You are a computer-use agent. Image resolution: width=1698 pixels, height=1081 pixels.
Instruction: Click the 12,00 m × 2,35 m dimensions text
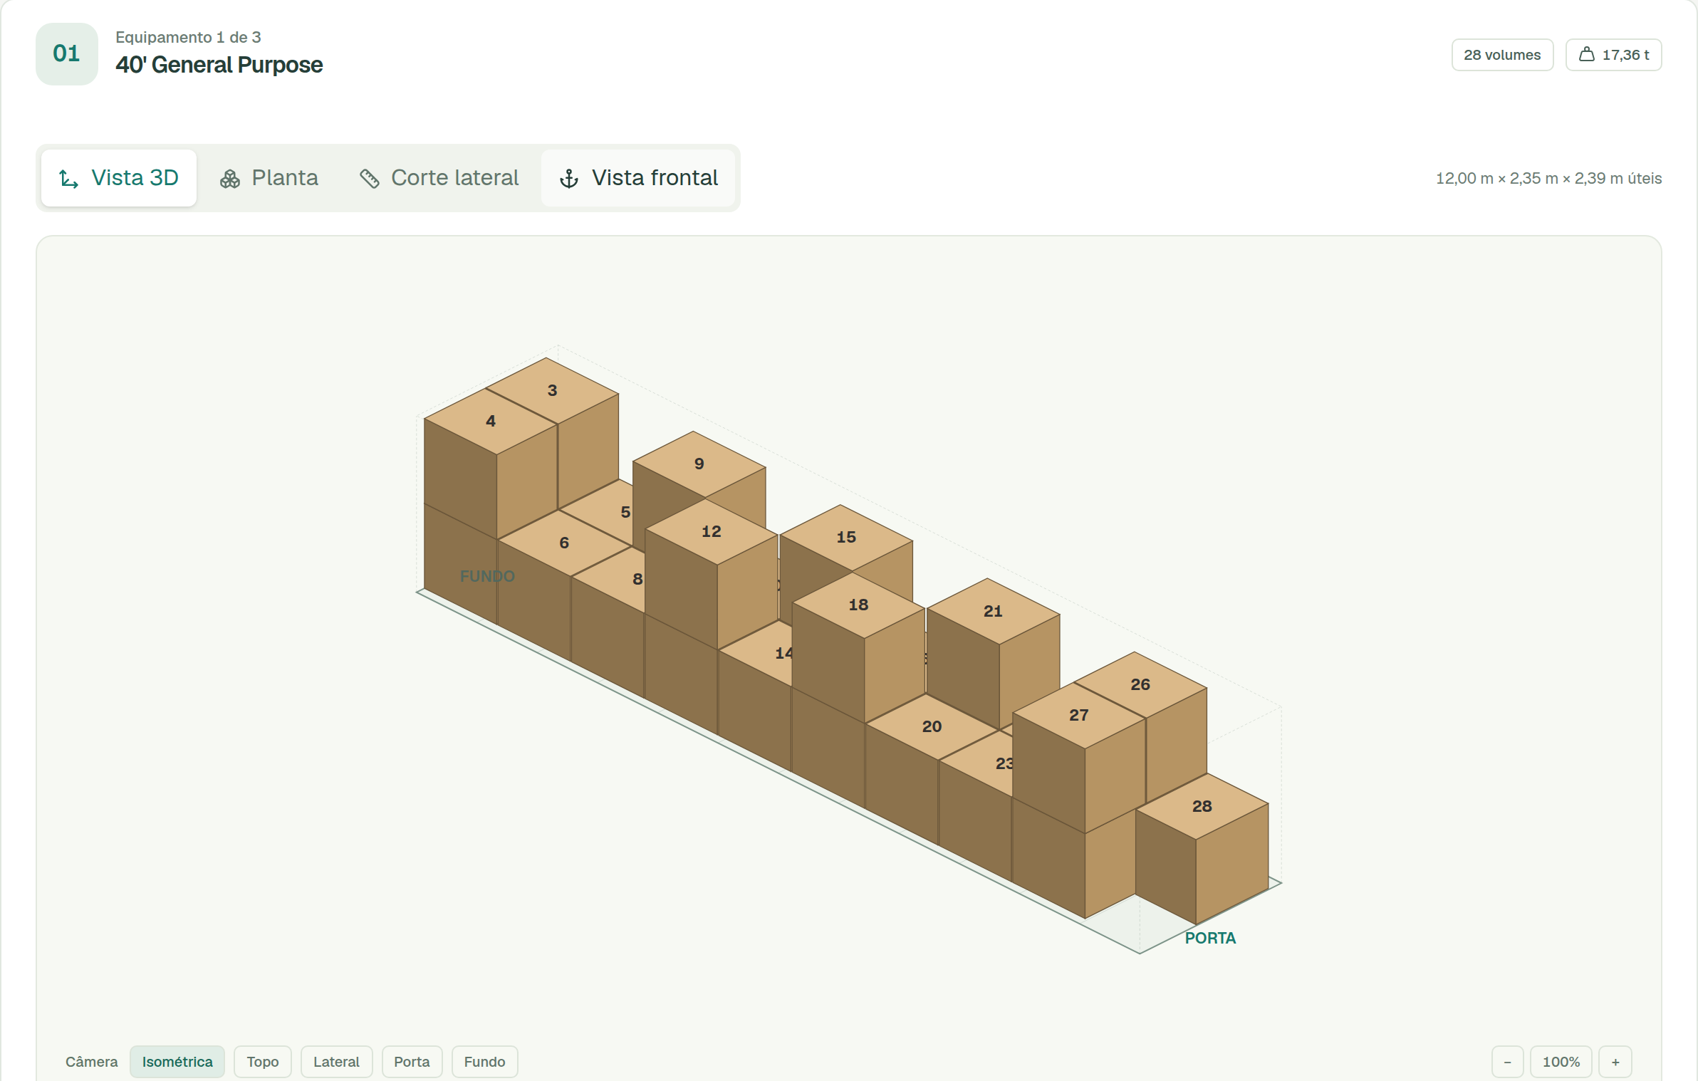[1548, 178]
